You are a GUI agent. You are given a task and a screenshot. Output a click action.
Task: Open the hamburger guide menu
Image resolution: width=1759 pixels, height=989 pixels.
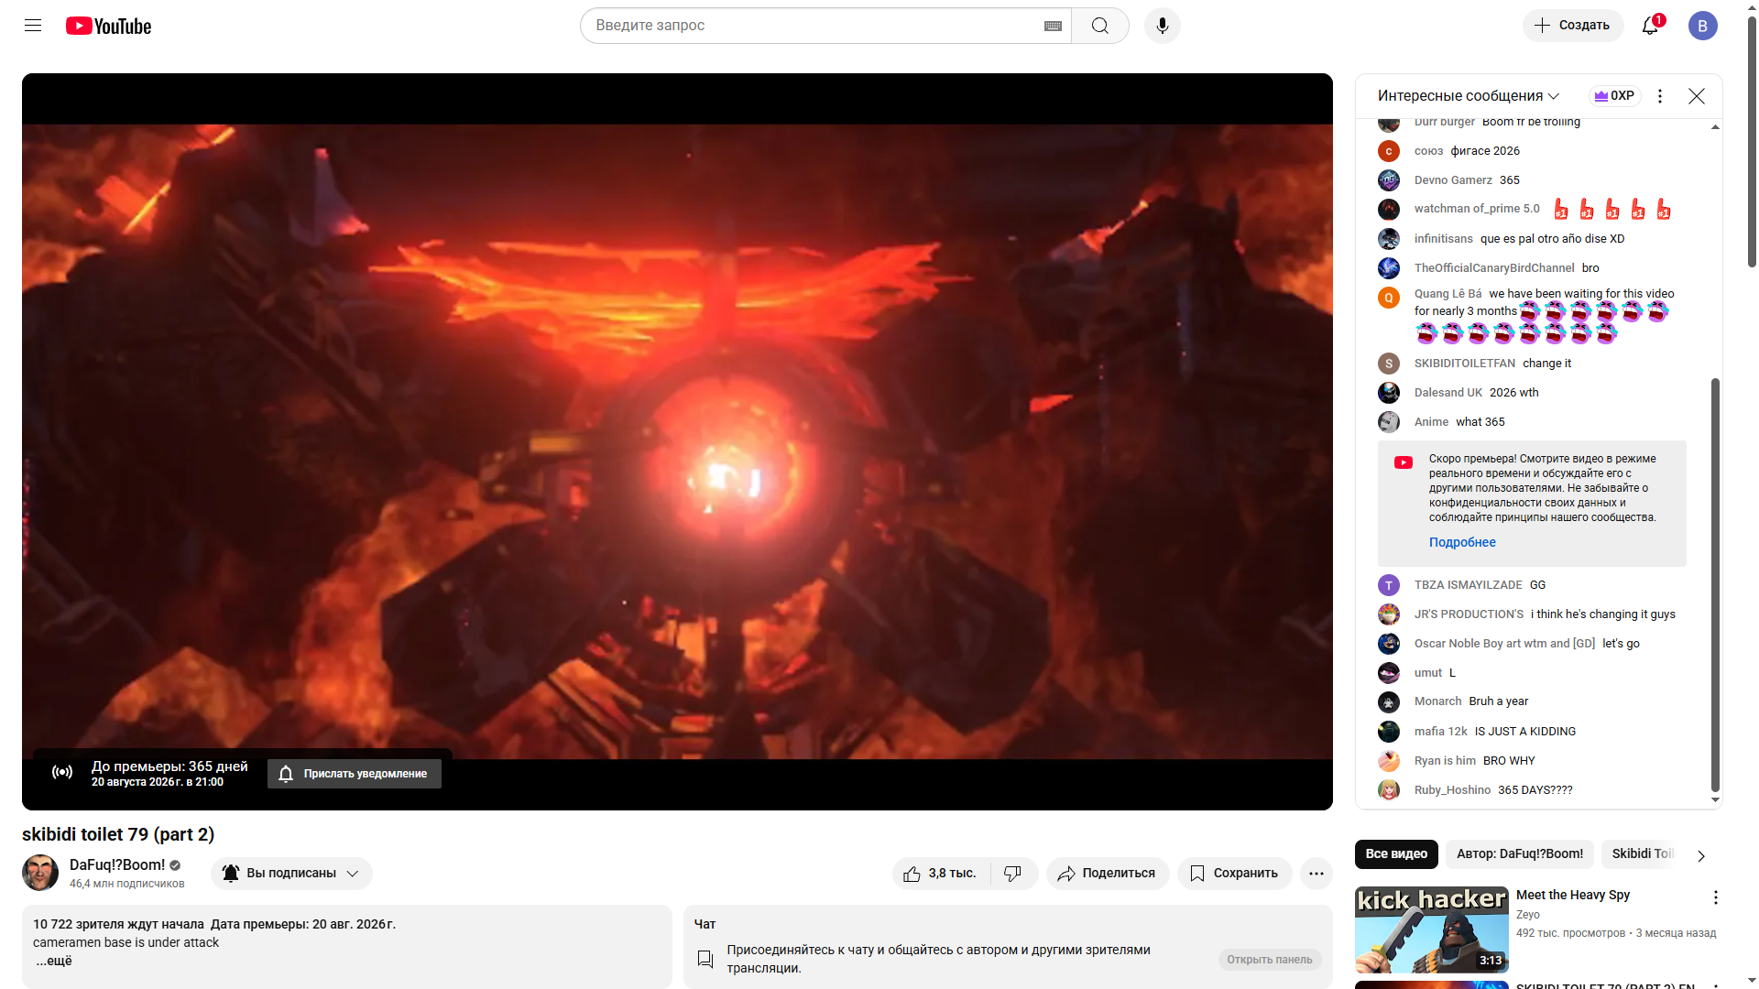point(33,26)
